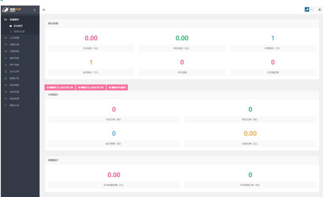
Task: Click the 提现订单 sidebar icon
Action: tap(6, 78)
